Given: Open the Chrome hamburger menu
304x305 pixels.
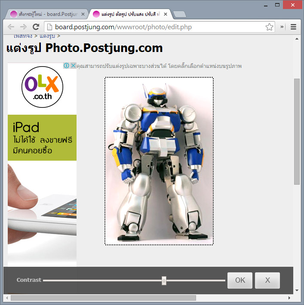Looking at the screenshot, I should click(x=294, y=27).
